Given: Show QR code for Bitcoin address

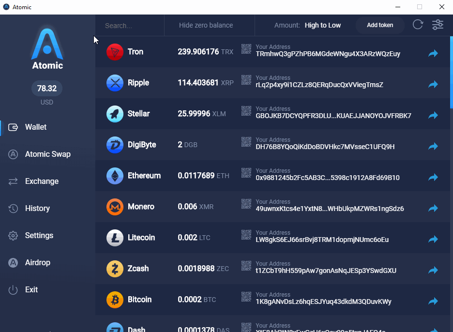Looking at the screenshot, I should pos(246,297).
